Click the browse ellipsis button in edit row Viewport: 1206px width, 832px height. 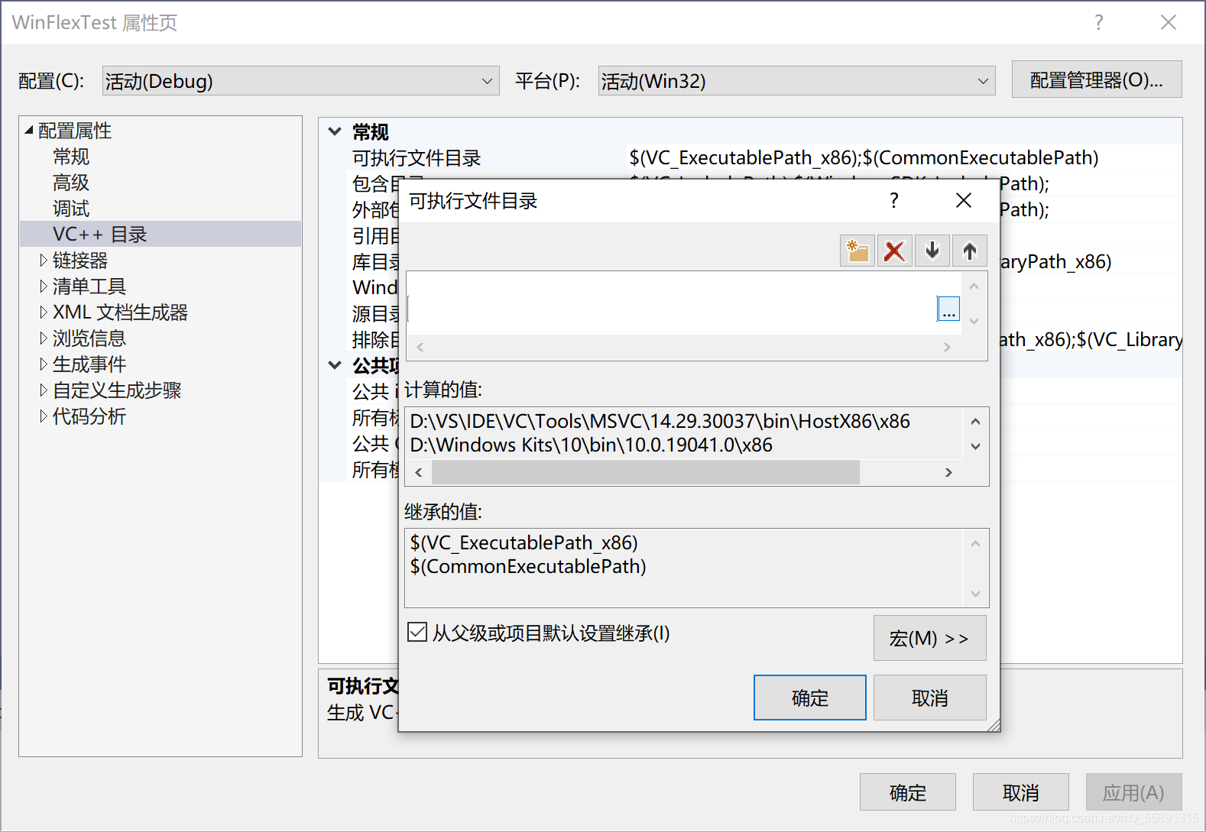click(x=948, y=309)
